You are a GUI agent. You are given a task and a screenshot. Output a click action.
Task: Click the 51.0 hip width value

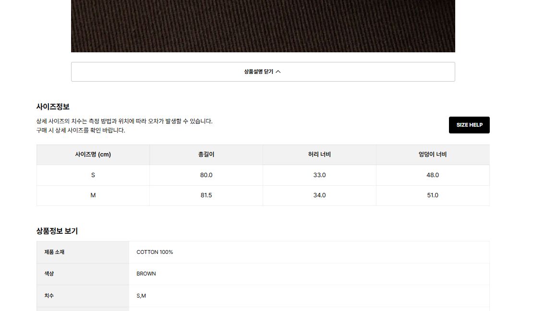coord(433,195)
